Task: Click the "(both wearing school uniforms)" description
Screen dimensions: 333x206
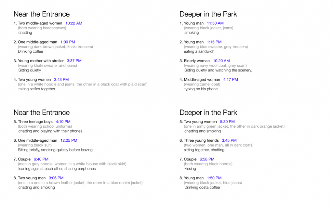Action: [x=45, y=126]
